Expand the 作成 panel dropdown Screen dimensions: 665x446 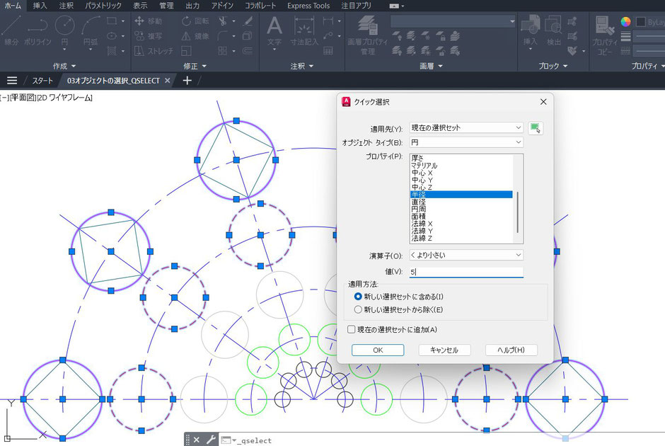[64, 67]
